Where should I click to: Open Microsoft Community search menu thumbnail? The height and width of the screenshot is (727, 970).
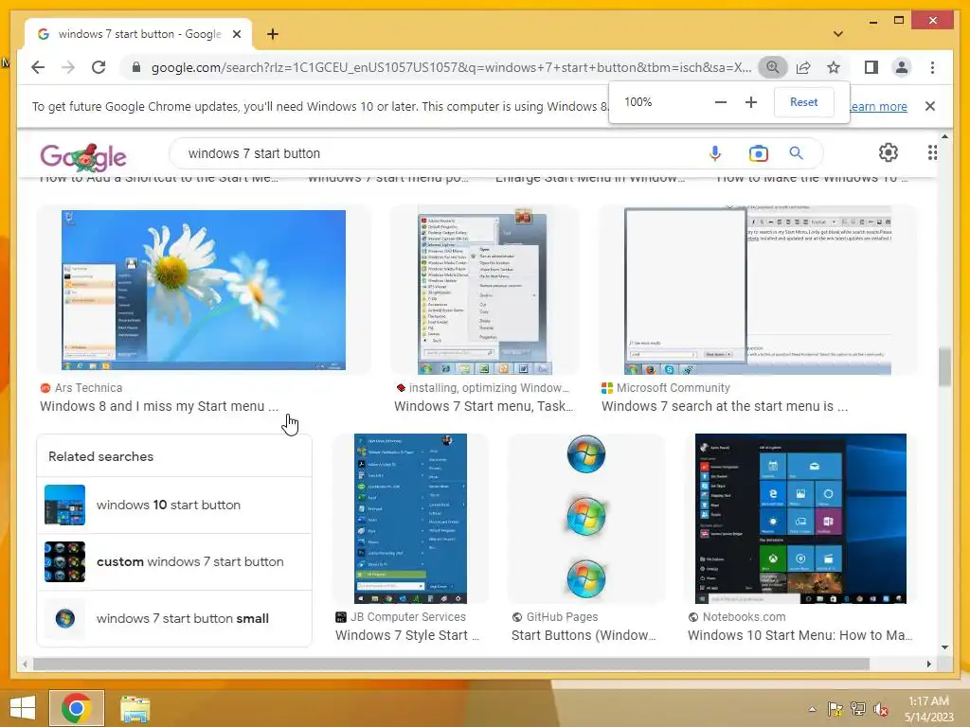pos(758,291)
